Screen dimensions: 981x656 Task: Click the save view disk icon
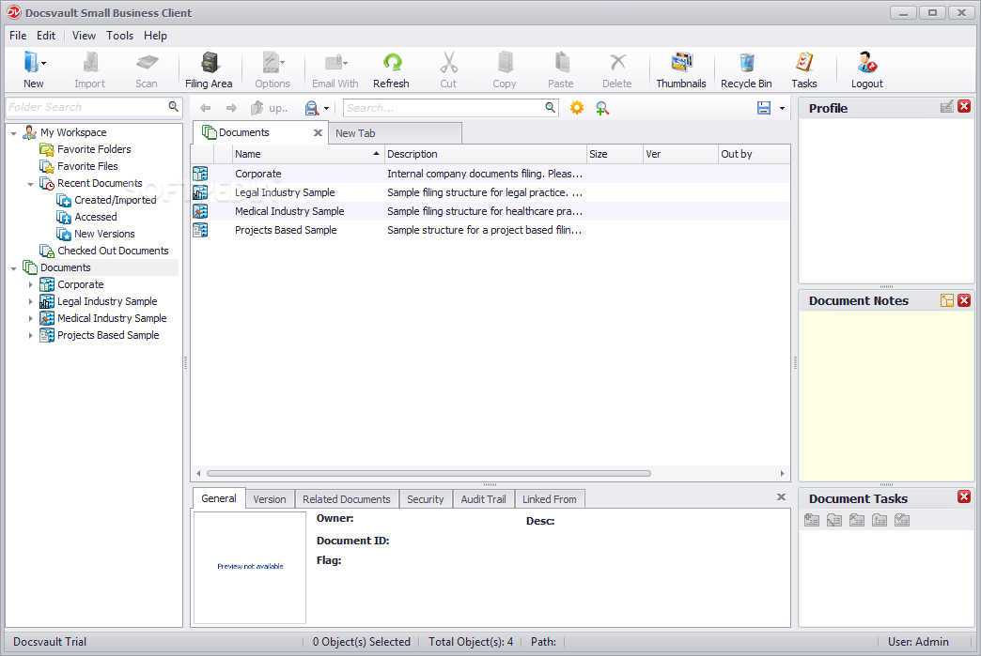(x=764, y=108)
